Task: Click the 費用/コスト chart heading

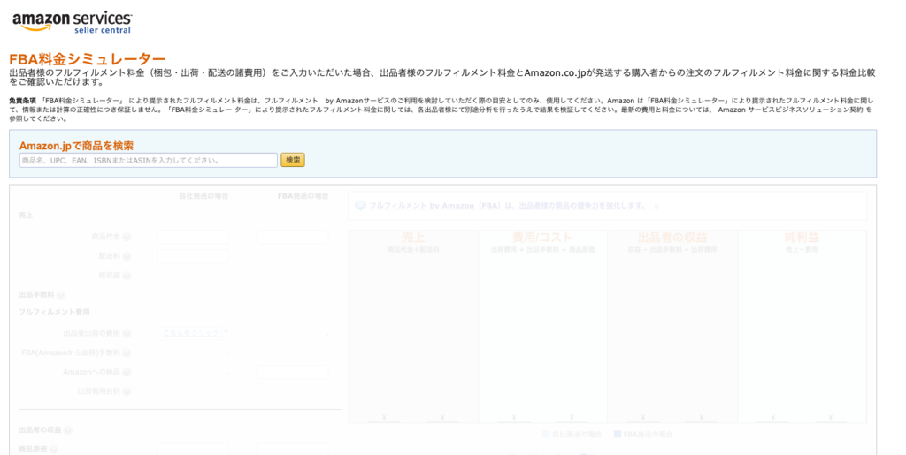Action: point(542,238)
